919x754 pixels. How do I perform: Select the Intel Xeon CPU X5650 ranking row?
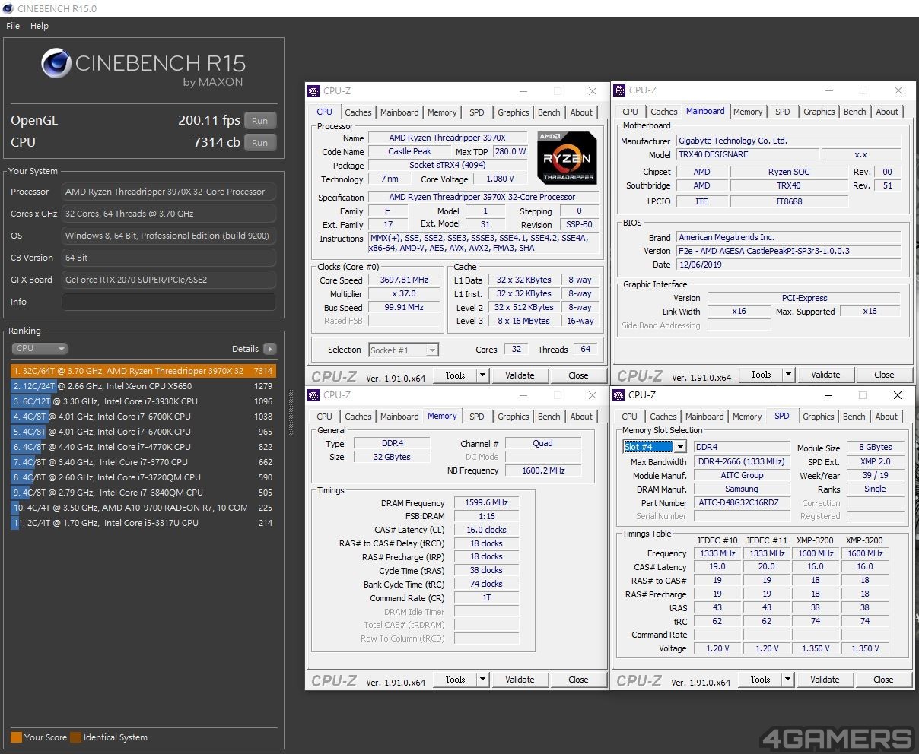point(143,386)
